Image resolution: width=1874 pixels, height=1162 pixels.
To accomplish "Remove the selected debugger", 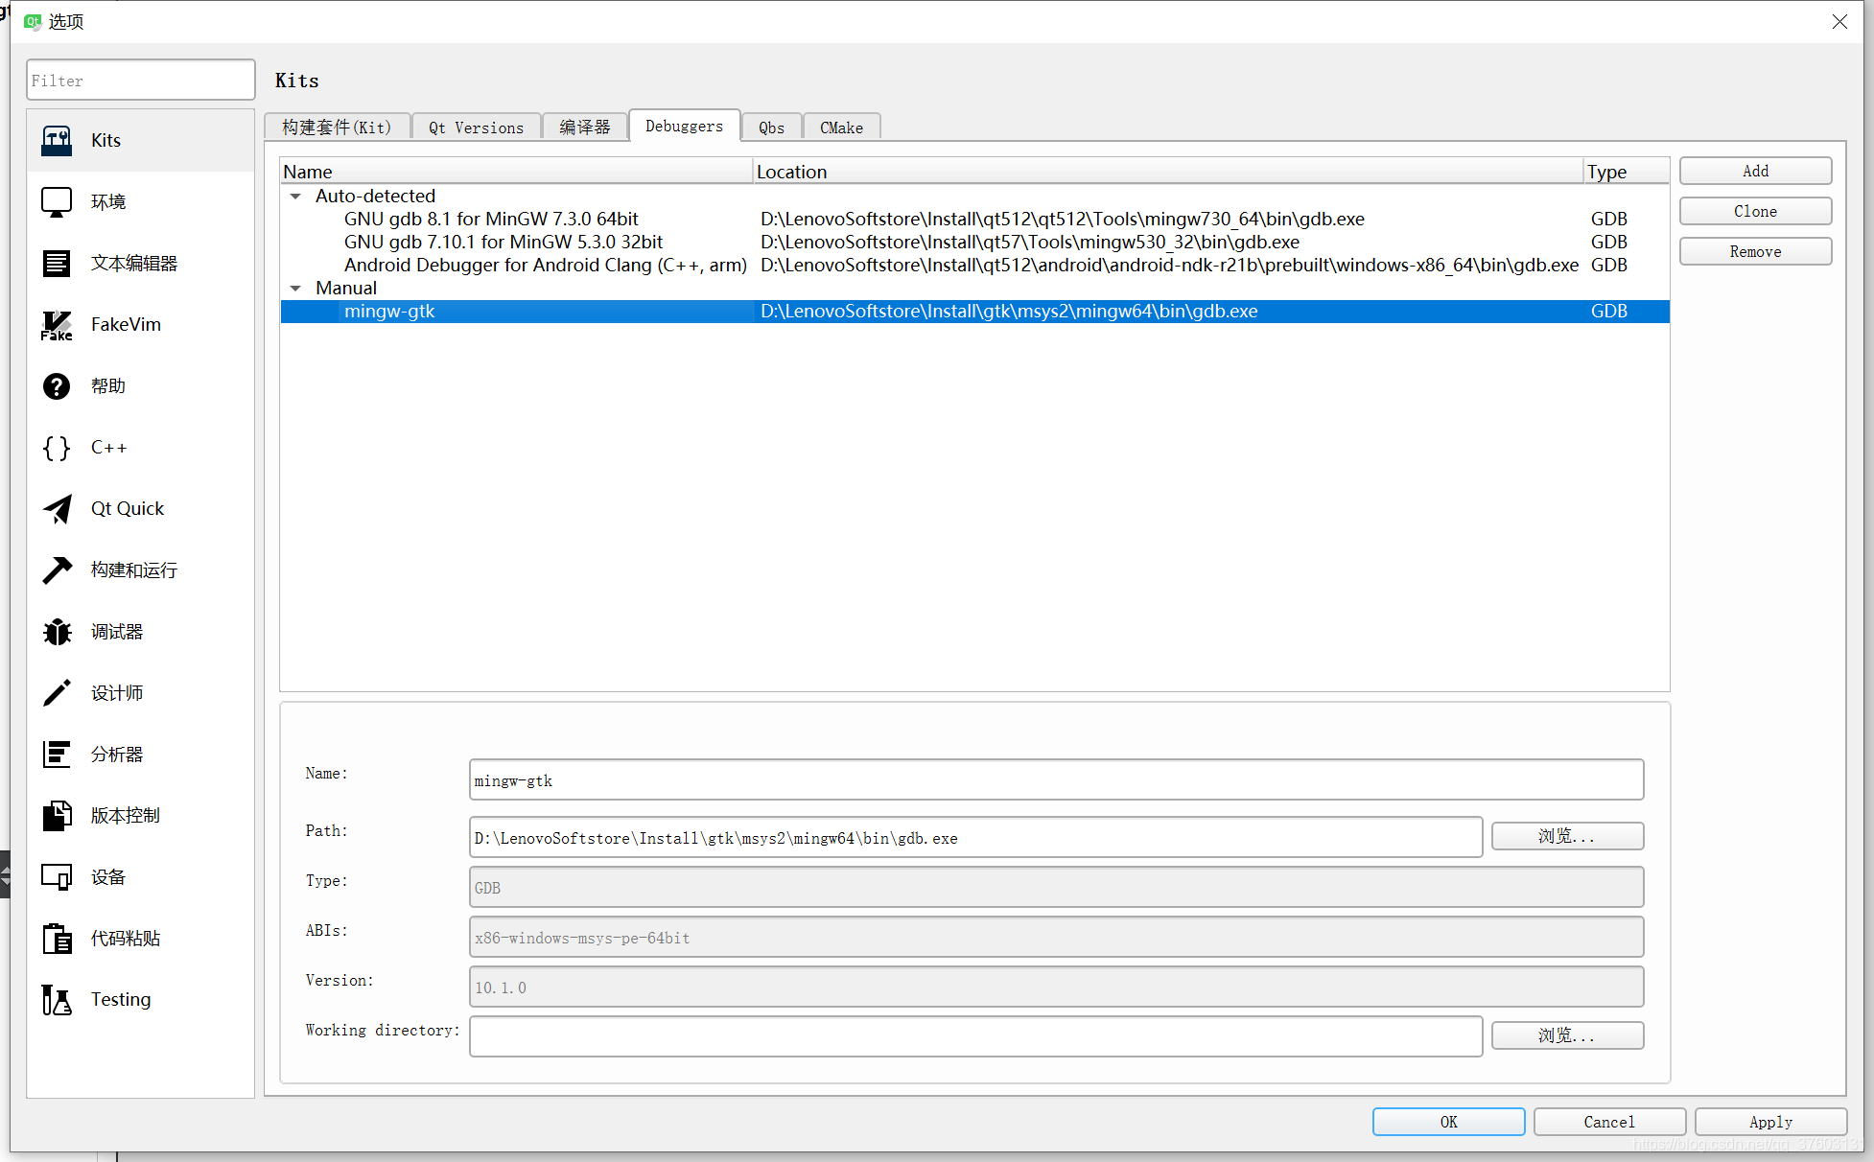I will pyautogui.click(x=1755, y=251).
